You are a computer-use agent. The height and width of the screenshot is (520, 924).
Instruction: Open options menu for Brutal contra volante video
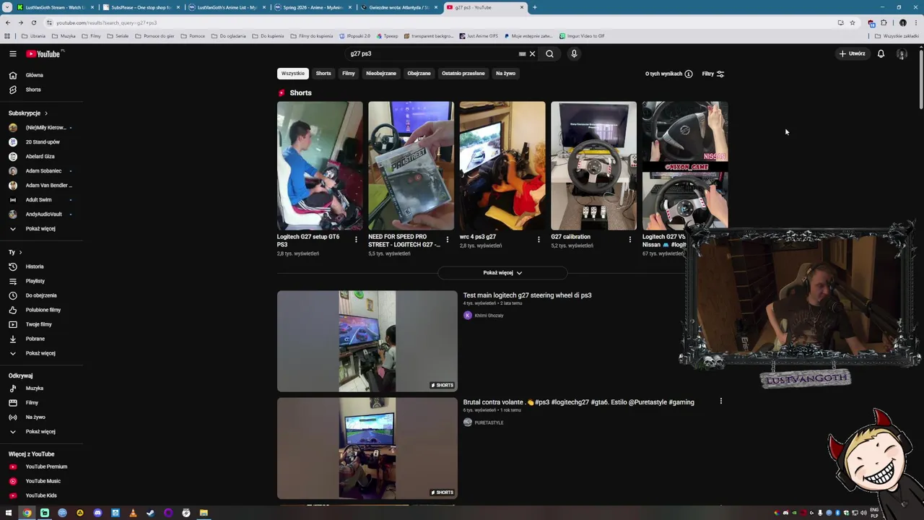720,401
